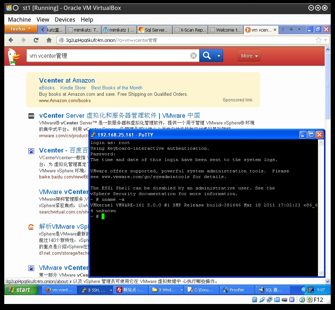Click the browser page scrollbar thumb
The width and height of the screenshot is (335, 310).
point(328,85)
